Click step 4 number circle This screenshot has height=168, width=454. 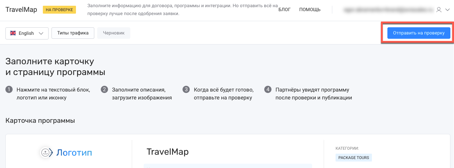tap(268, 89)
